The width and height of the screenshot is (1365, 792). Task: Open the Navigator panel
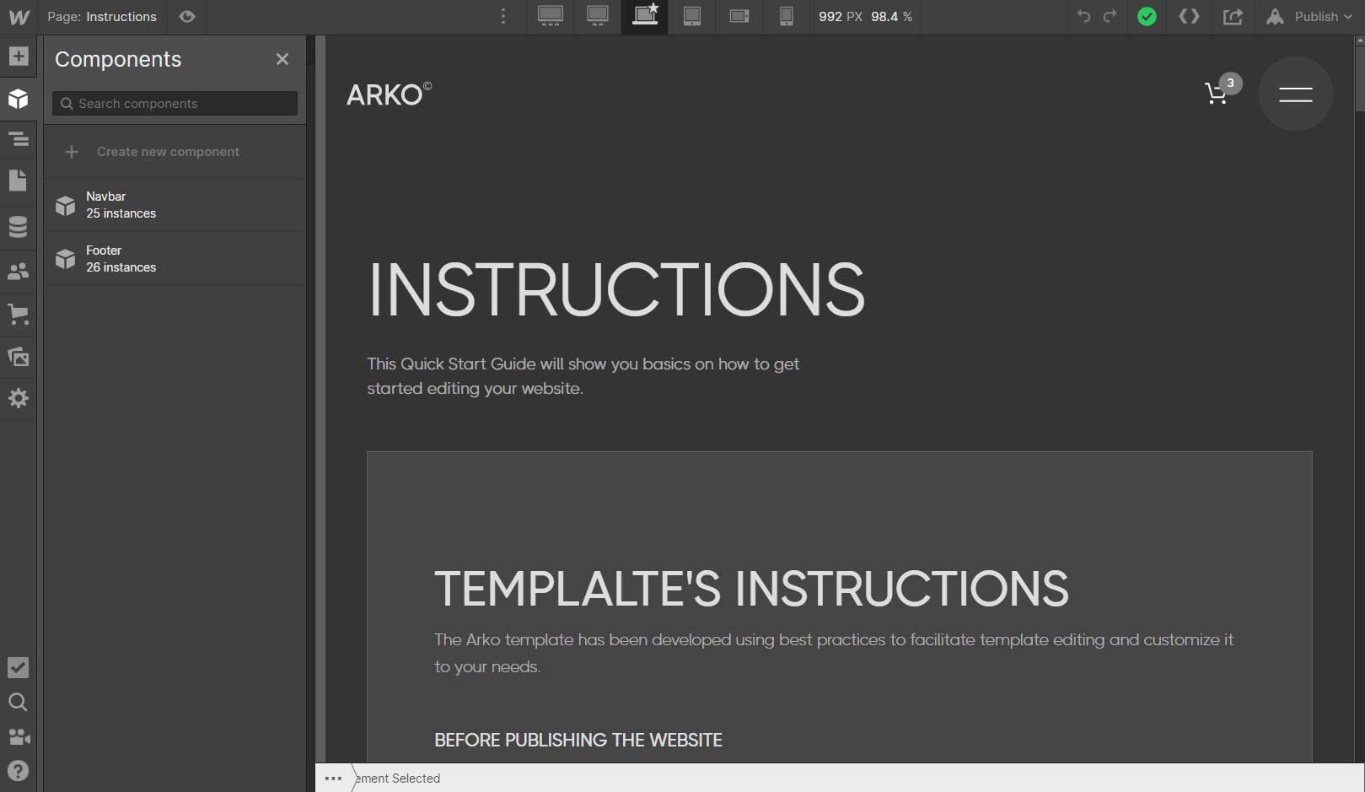pos(18,139)
